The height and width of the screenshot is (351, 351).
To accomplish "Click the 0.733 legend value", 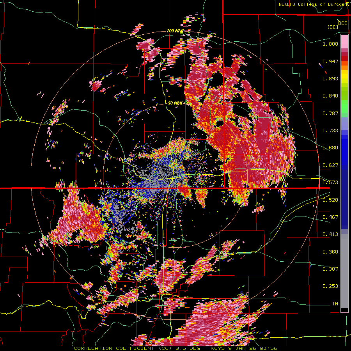I will (330, 131).
